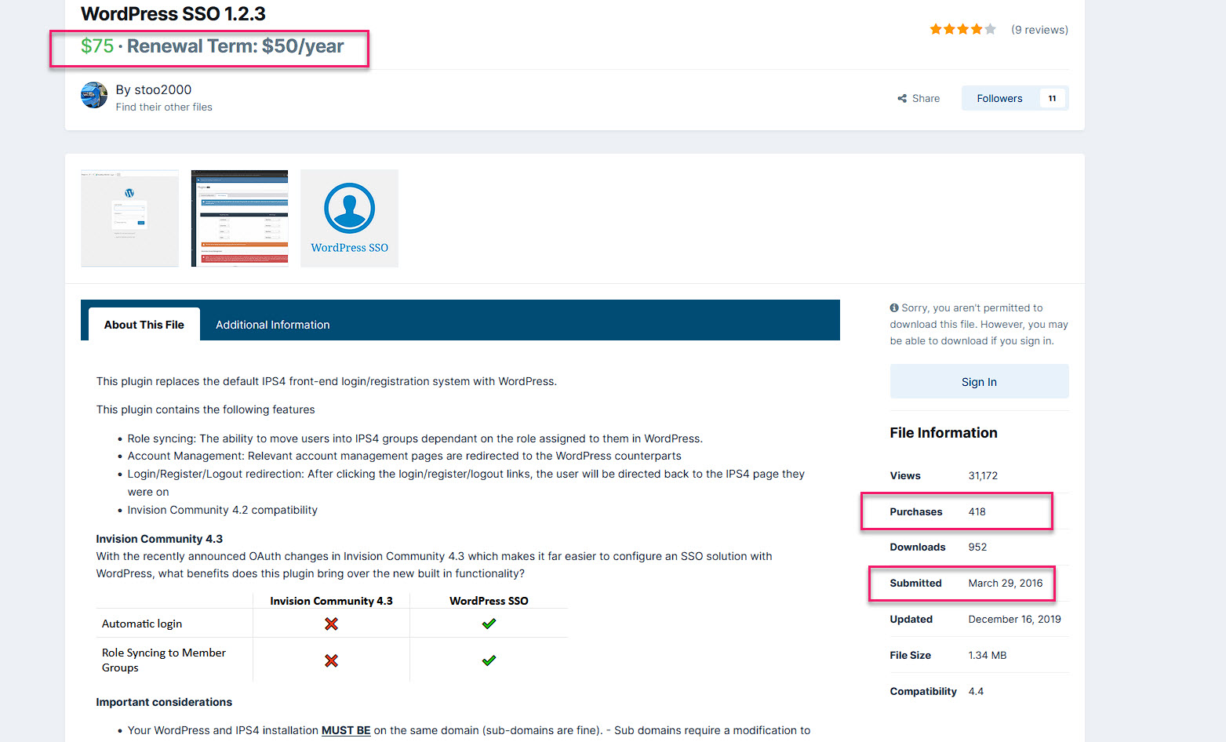1226x742 pixels.
Task: Click the Invision Community 4.3 column header
Action: (x=331, y=601)
